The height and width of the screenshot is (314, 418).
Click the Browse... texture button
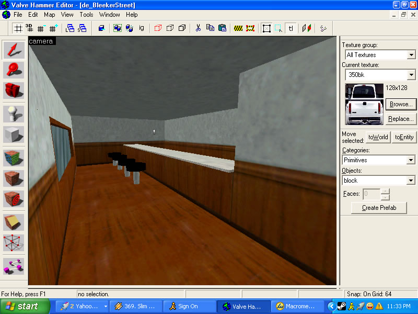point(401,105)
